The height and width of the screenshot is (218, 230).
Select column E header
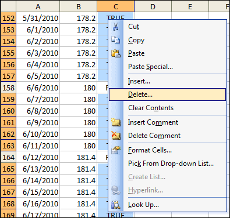point(190,6)
